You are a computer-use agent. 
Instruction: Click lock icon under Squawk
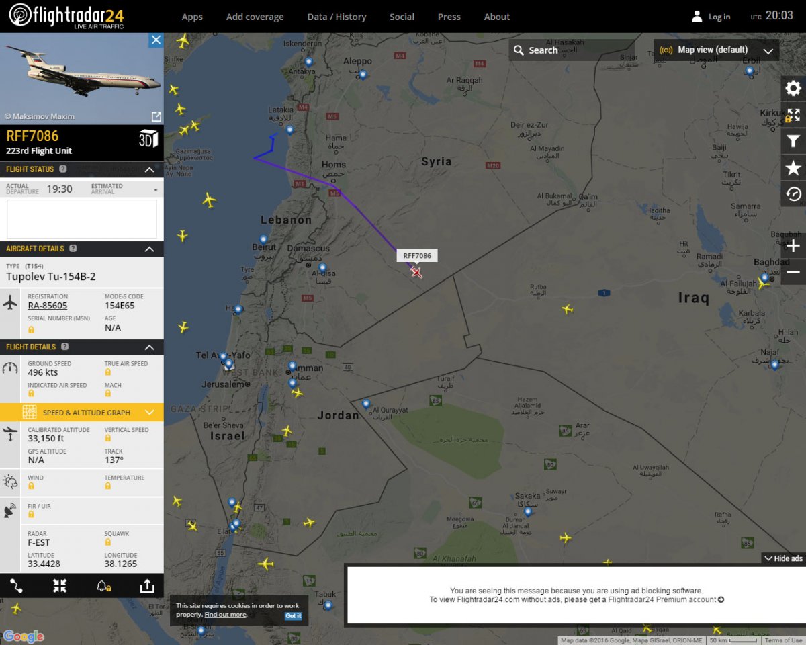[108, 542]
